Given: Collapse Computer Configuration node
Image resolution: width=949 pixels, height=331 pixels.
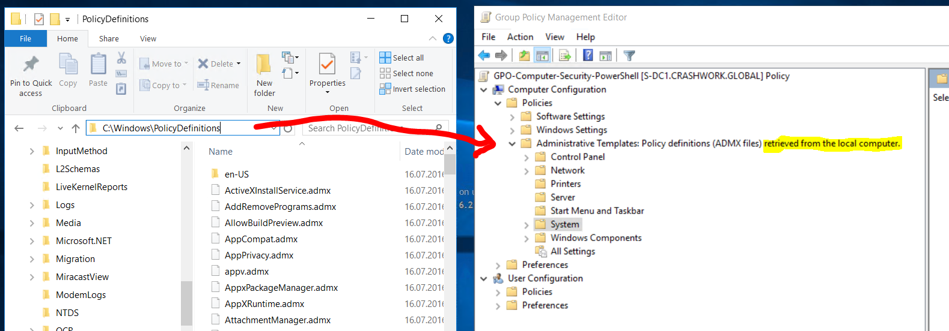Looking at the screenshot, I should (484, 89).
